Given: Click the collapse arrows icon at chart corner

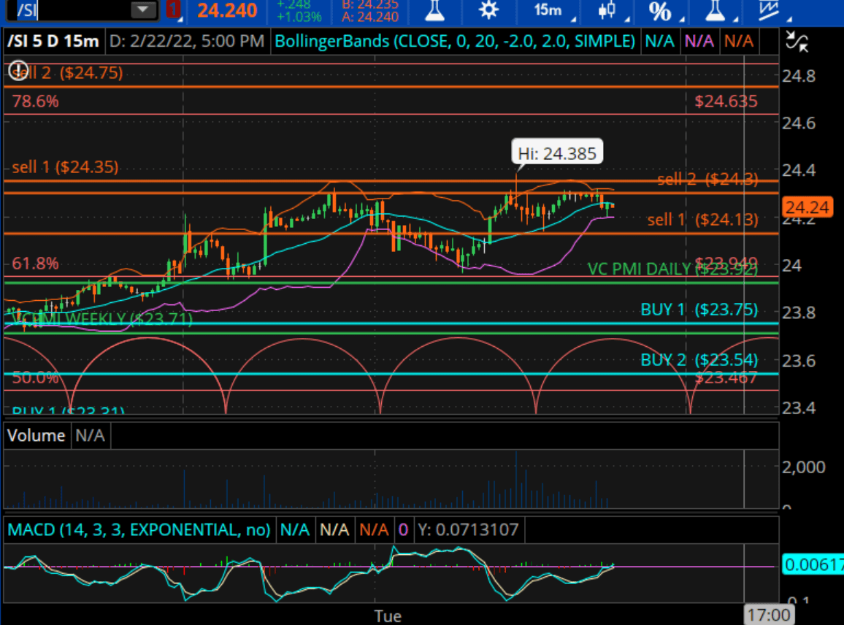Looking at the screenshot, I should (797, 42).
